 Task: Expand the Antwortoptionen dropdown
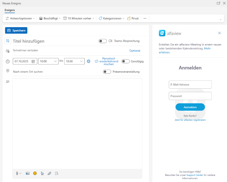pyautogui.click(x=20, y=18)
